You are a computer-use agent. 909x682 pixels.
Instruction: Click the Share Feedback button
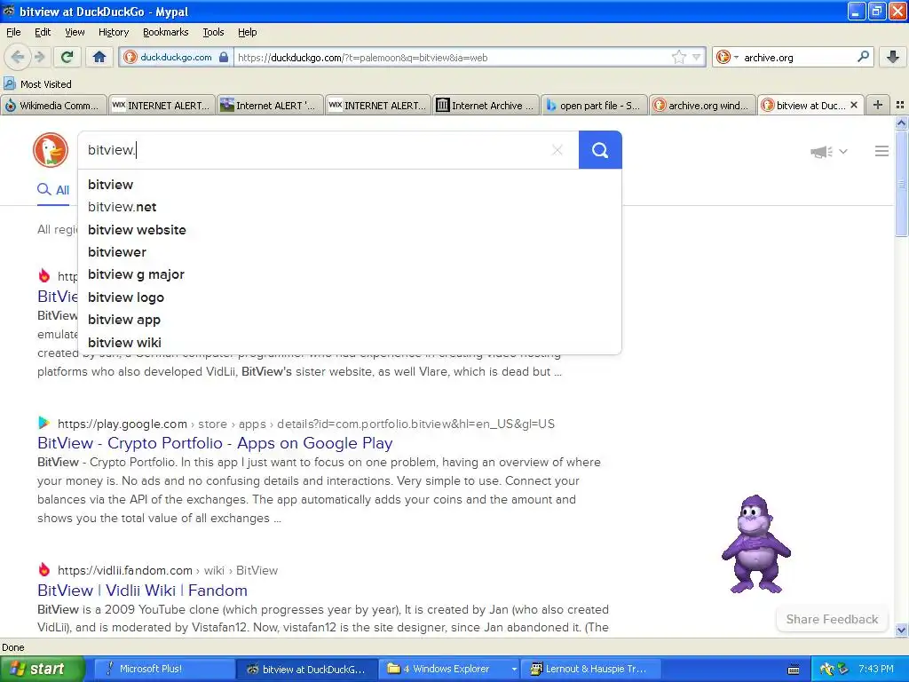click(832, 619)
